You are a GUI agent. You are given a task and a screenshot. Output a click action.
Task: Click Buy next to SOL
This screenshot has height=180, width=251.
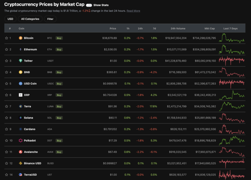(x=59, y=118)
